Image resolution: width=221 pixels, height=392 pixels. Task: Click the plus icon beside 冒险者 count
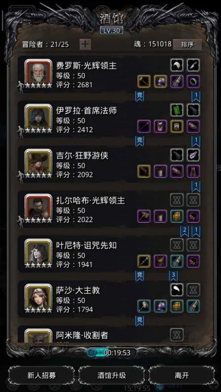[85, 44]
